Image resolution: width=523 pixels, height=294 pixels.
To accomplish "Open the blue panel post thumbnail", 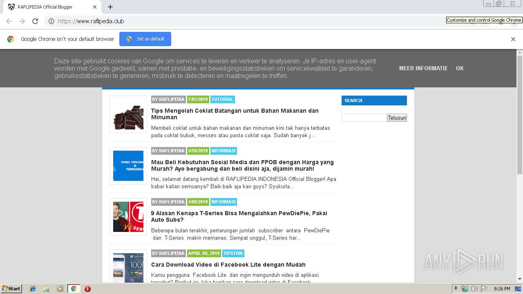I will click(x=128, y=166).
